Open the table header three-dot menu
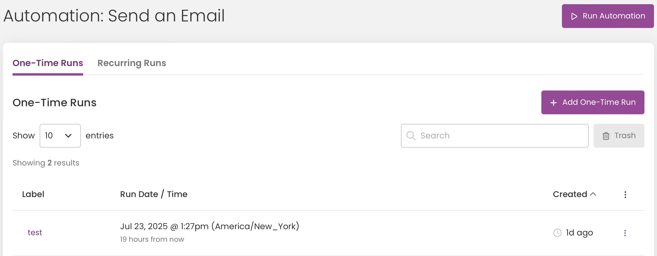 click(625, 195)
